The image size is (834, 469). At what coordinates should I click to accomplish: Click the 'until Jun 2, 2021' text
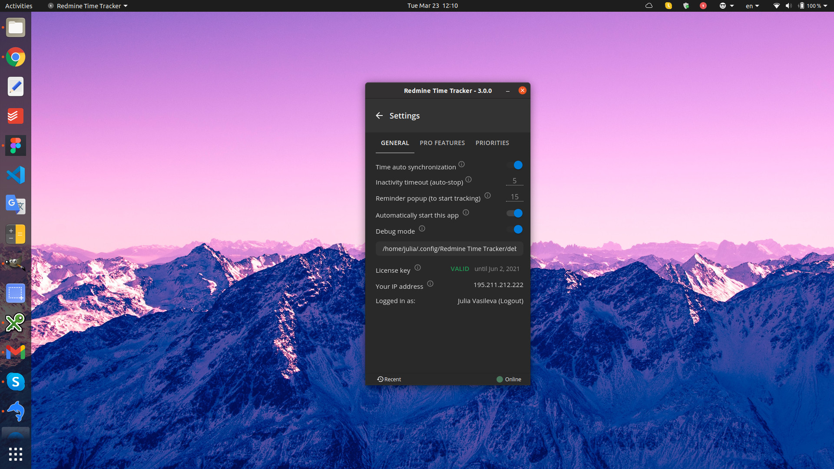(497, 269)
